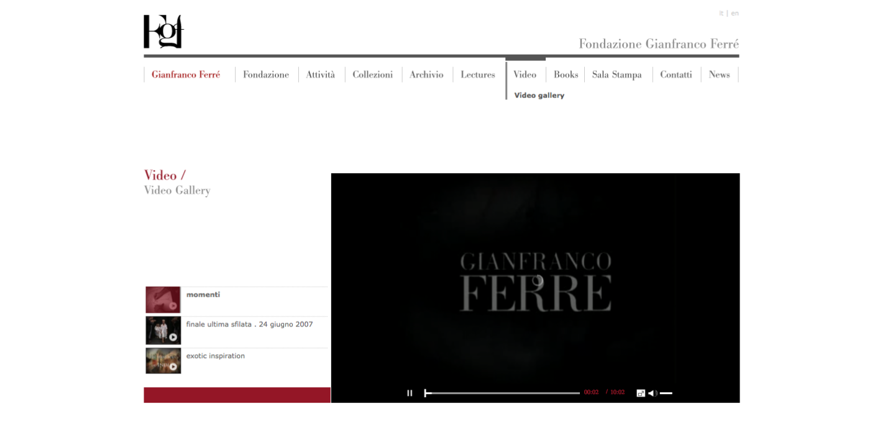Click the elapsed time 00:02
Image resolution: width=880 pixels, height=435 pixels.
coord(591,392)
